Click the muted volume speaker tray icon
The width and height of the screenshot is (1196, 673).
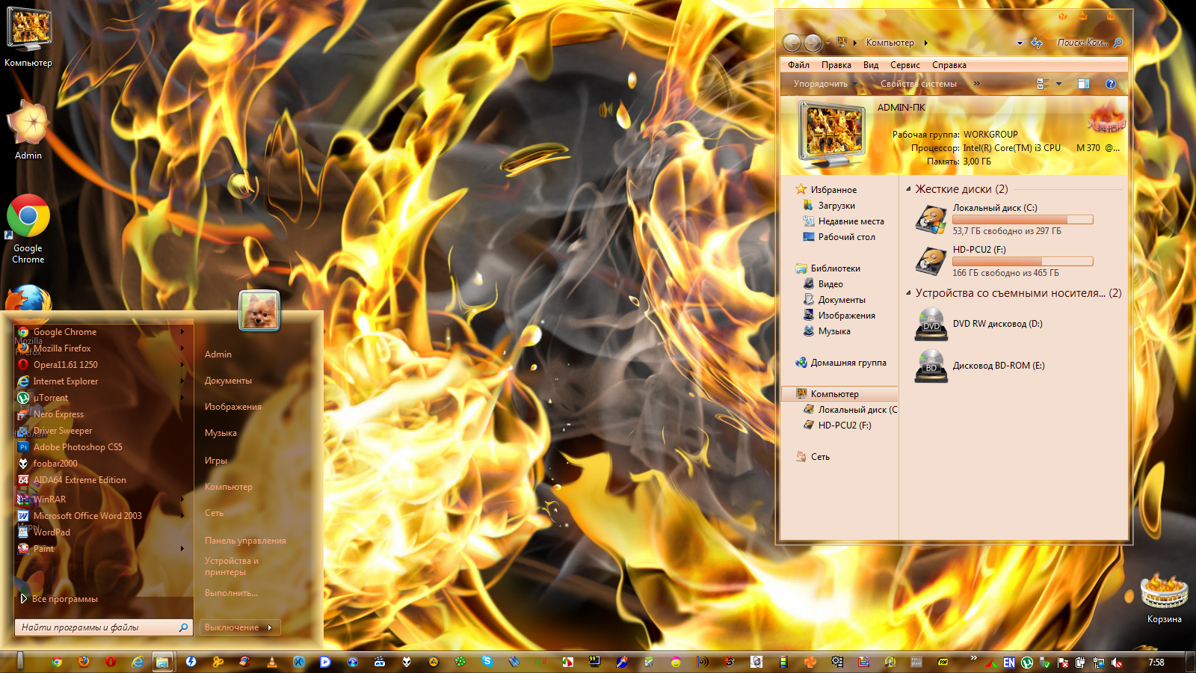point(1117,663)
